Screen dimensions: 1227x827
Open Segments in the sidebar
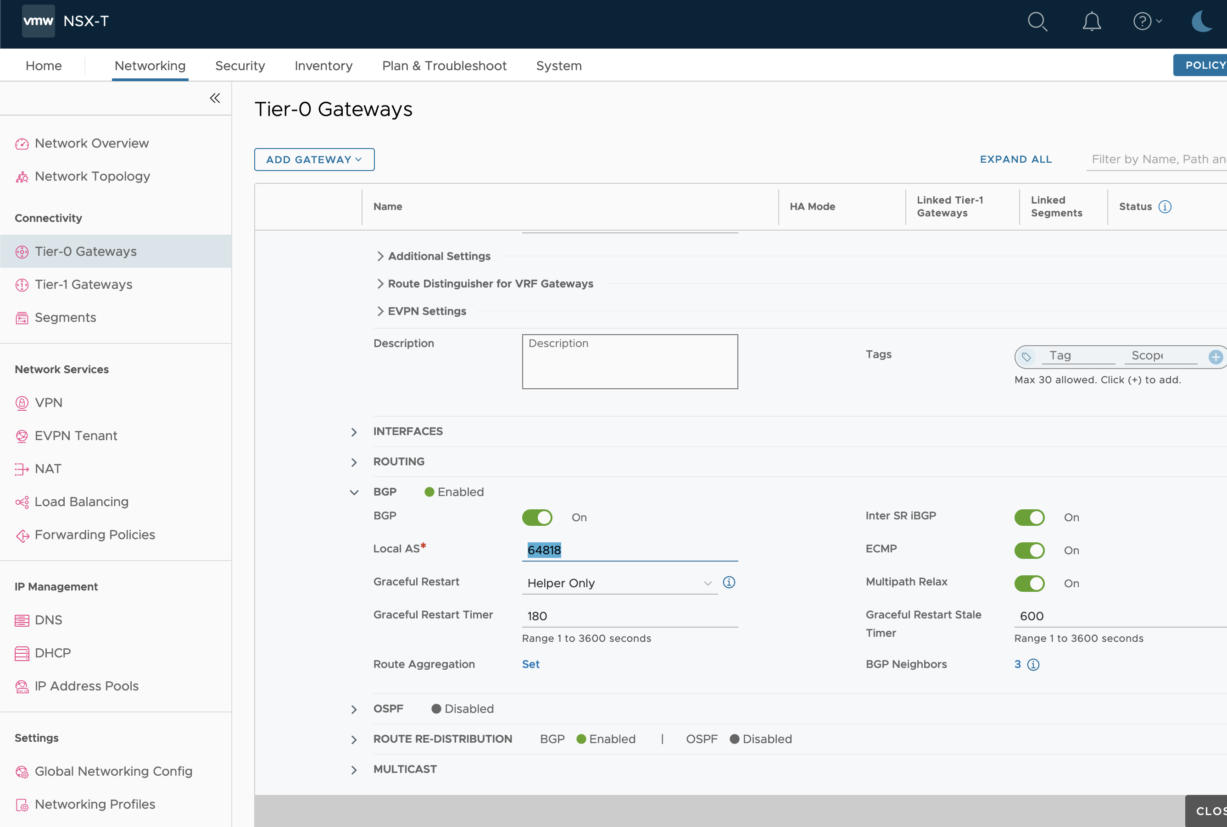pos(66,318)
